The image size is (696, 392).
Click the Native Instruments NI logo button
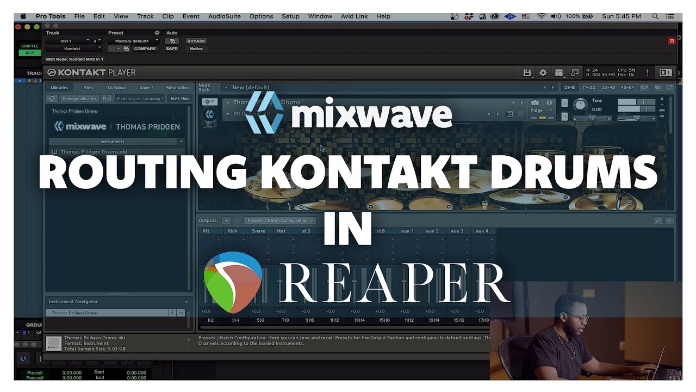point(666,72)
